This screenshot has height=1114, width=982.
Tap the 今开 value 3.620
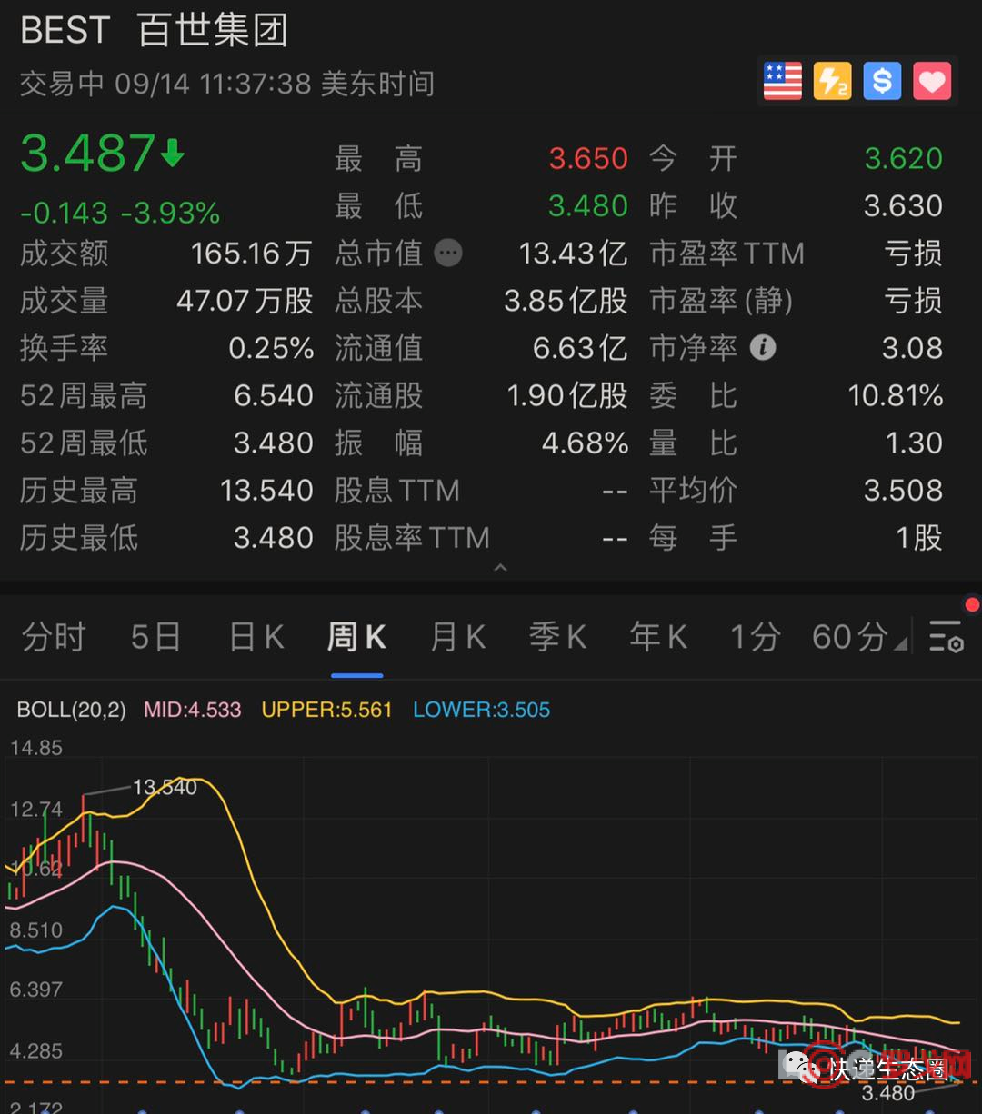903,158
